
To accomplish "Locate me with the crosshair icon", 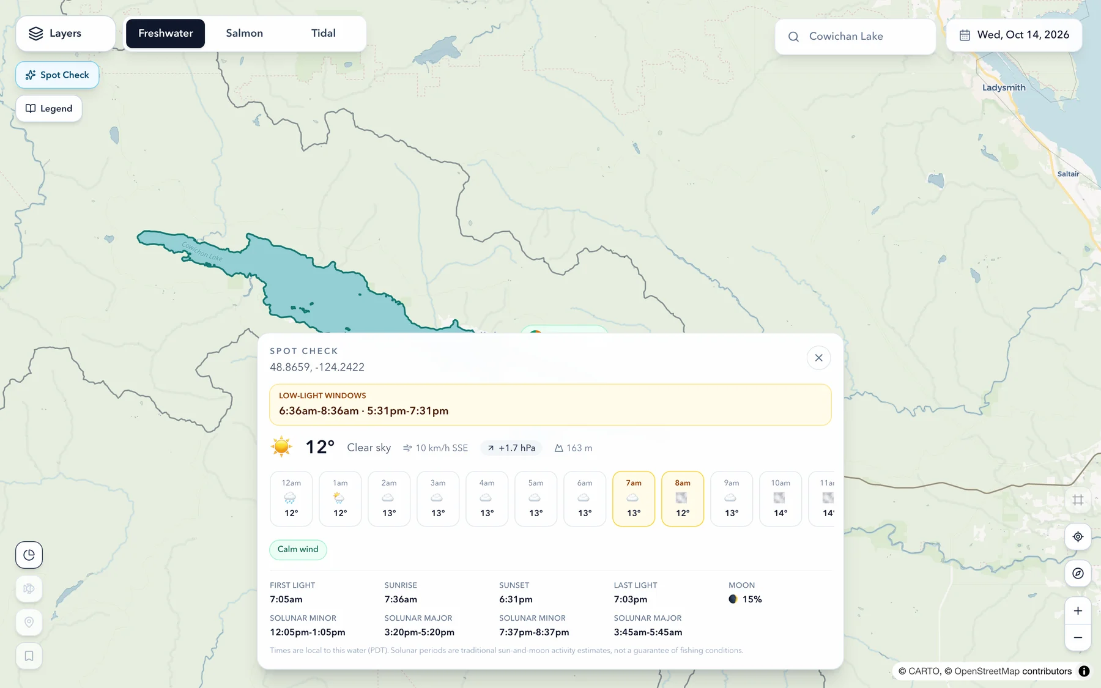I will click(x=1078, y=537).
